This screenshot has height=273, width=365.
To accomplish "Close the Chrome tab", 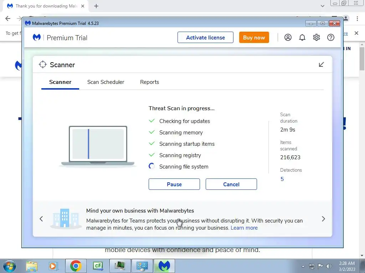I will [83, 6].
